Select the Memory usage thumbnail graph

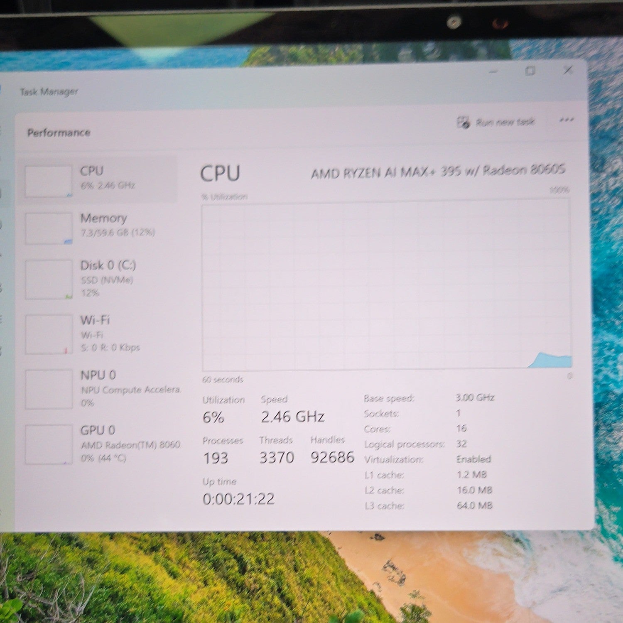(48, 228)
